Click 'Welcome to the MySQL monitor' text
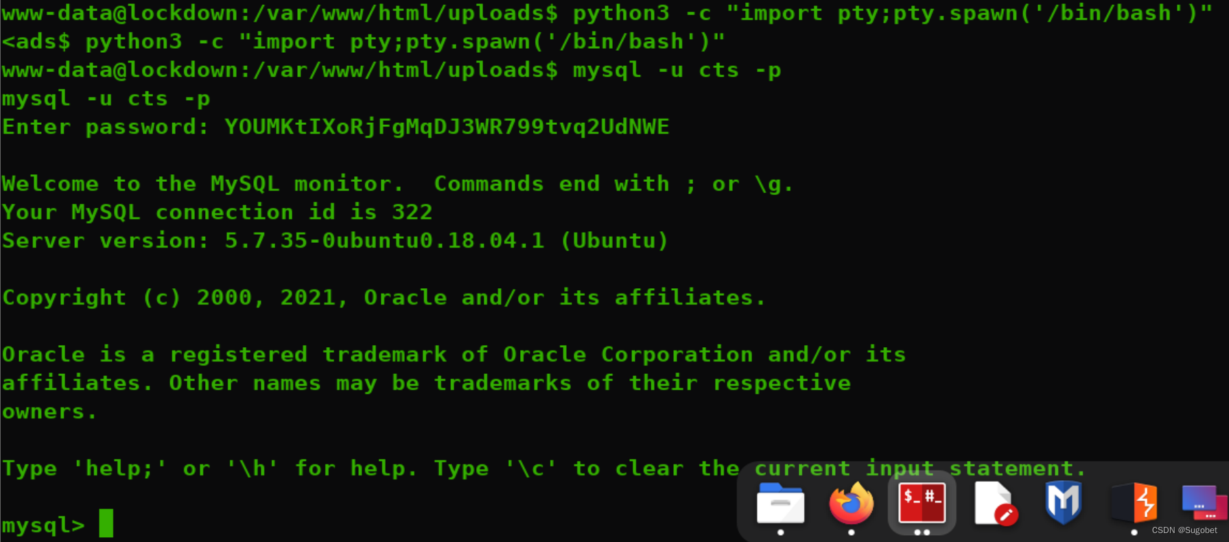This screenshot has width=1229, height=542. pyautogui.click(x=202, y=184)
